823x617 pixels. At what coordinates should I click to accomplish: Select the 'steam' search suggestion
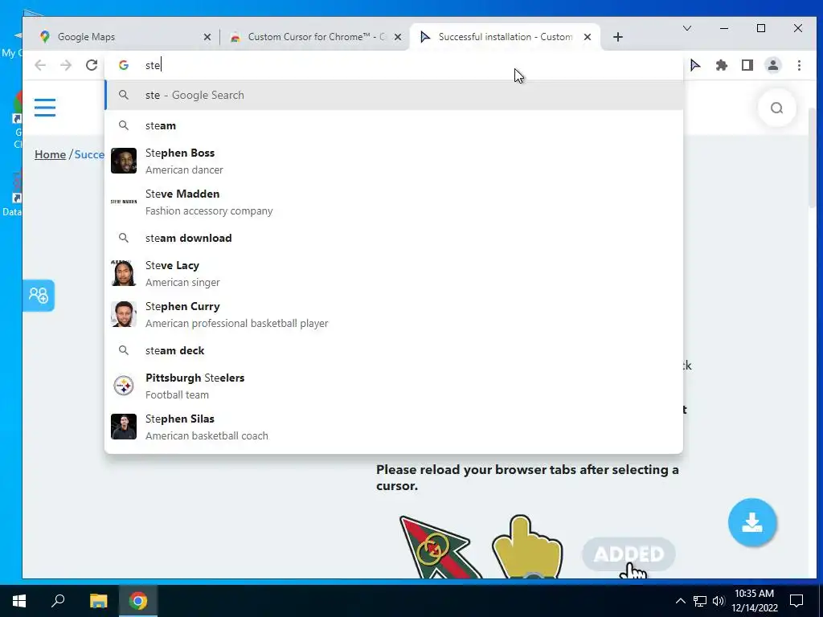(x=394, y=125)
